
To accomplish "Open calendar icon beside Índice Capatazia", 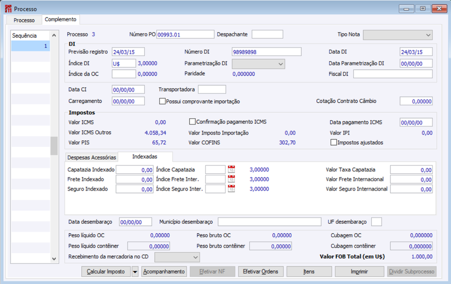I will [x=231, y=170].
